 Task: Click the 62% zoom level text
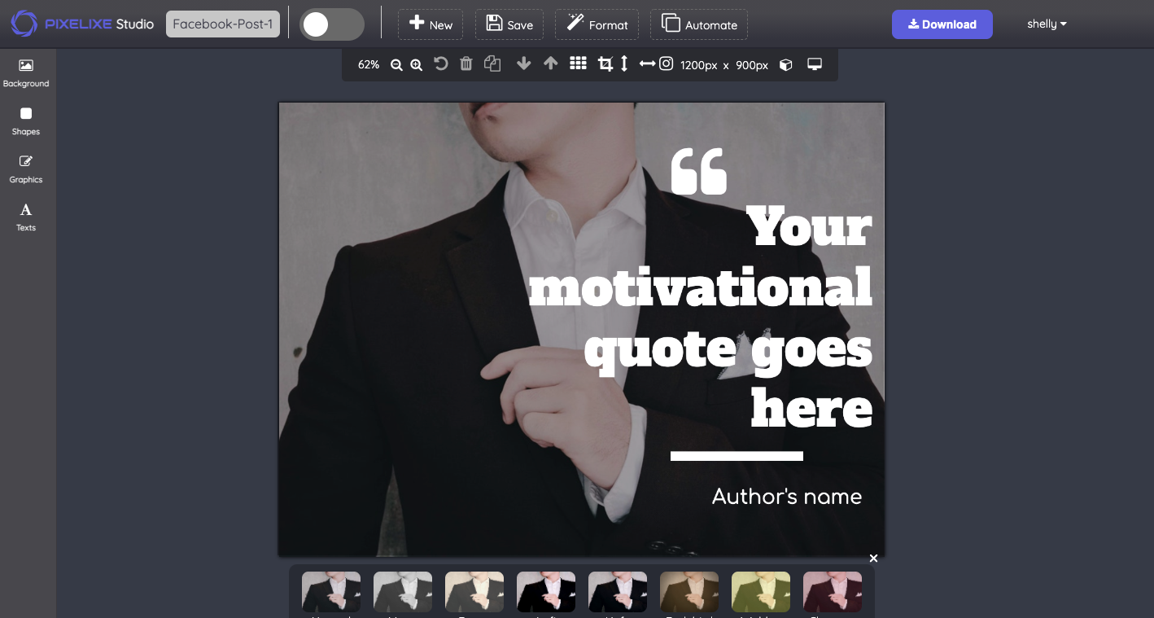[x=369, y=64]
